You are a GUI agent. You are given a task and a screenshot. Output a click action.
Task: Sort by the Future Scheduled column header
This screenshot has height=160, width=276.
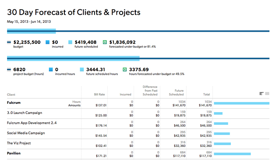tap(176, 93)
